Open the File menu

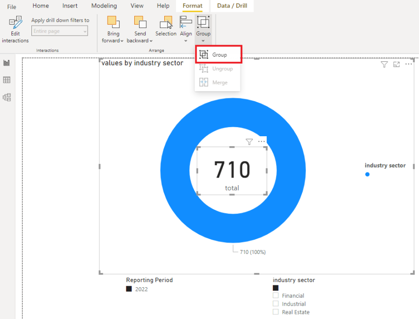pos(11,7)
